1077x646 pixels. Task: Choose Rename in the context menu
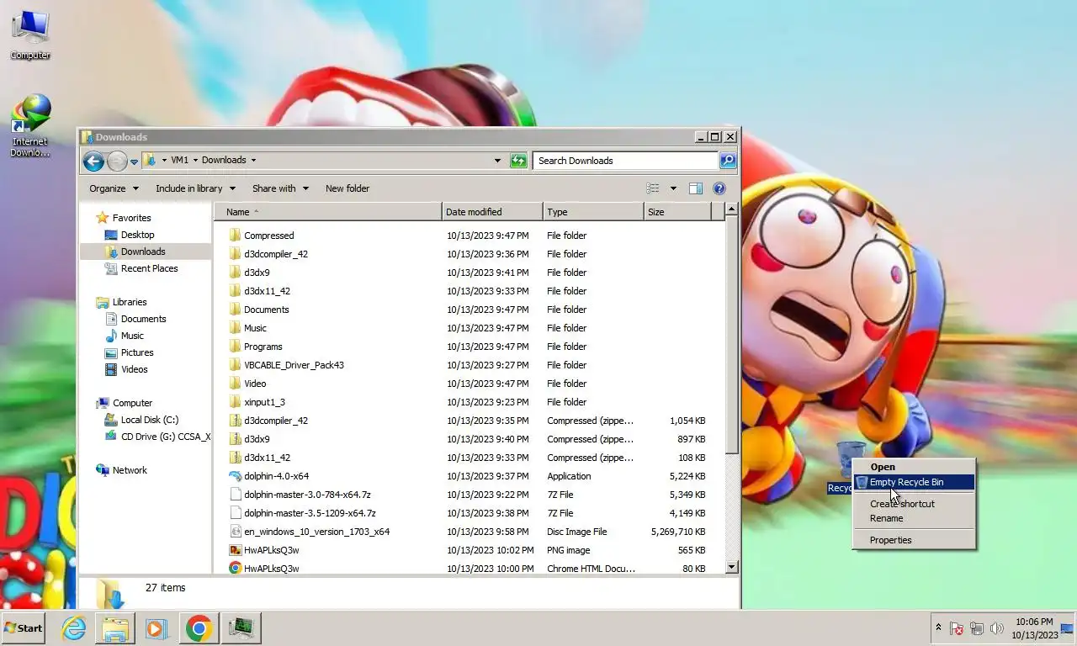pyautogui.click(x=887, y=518)
